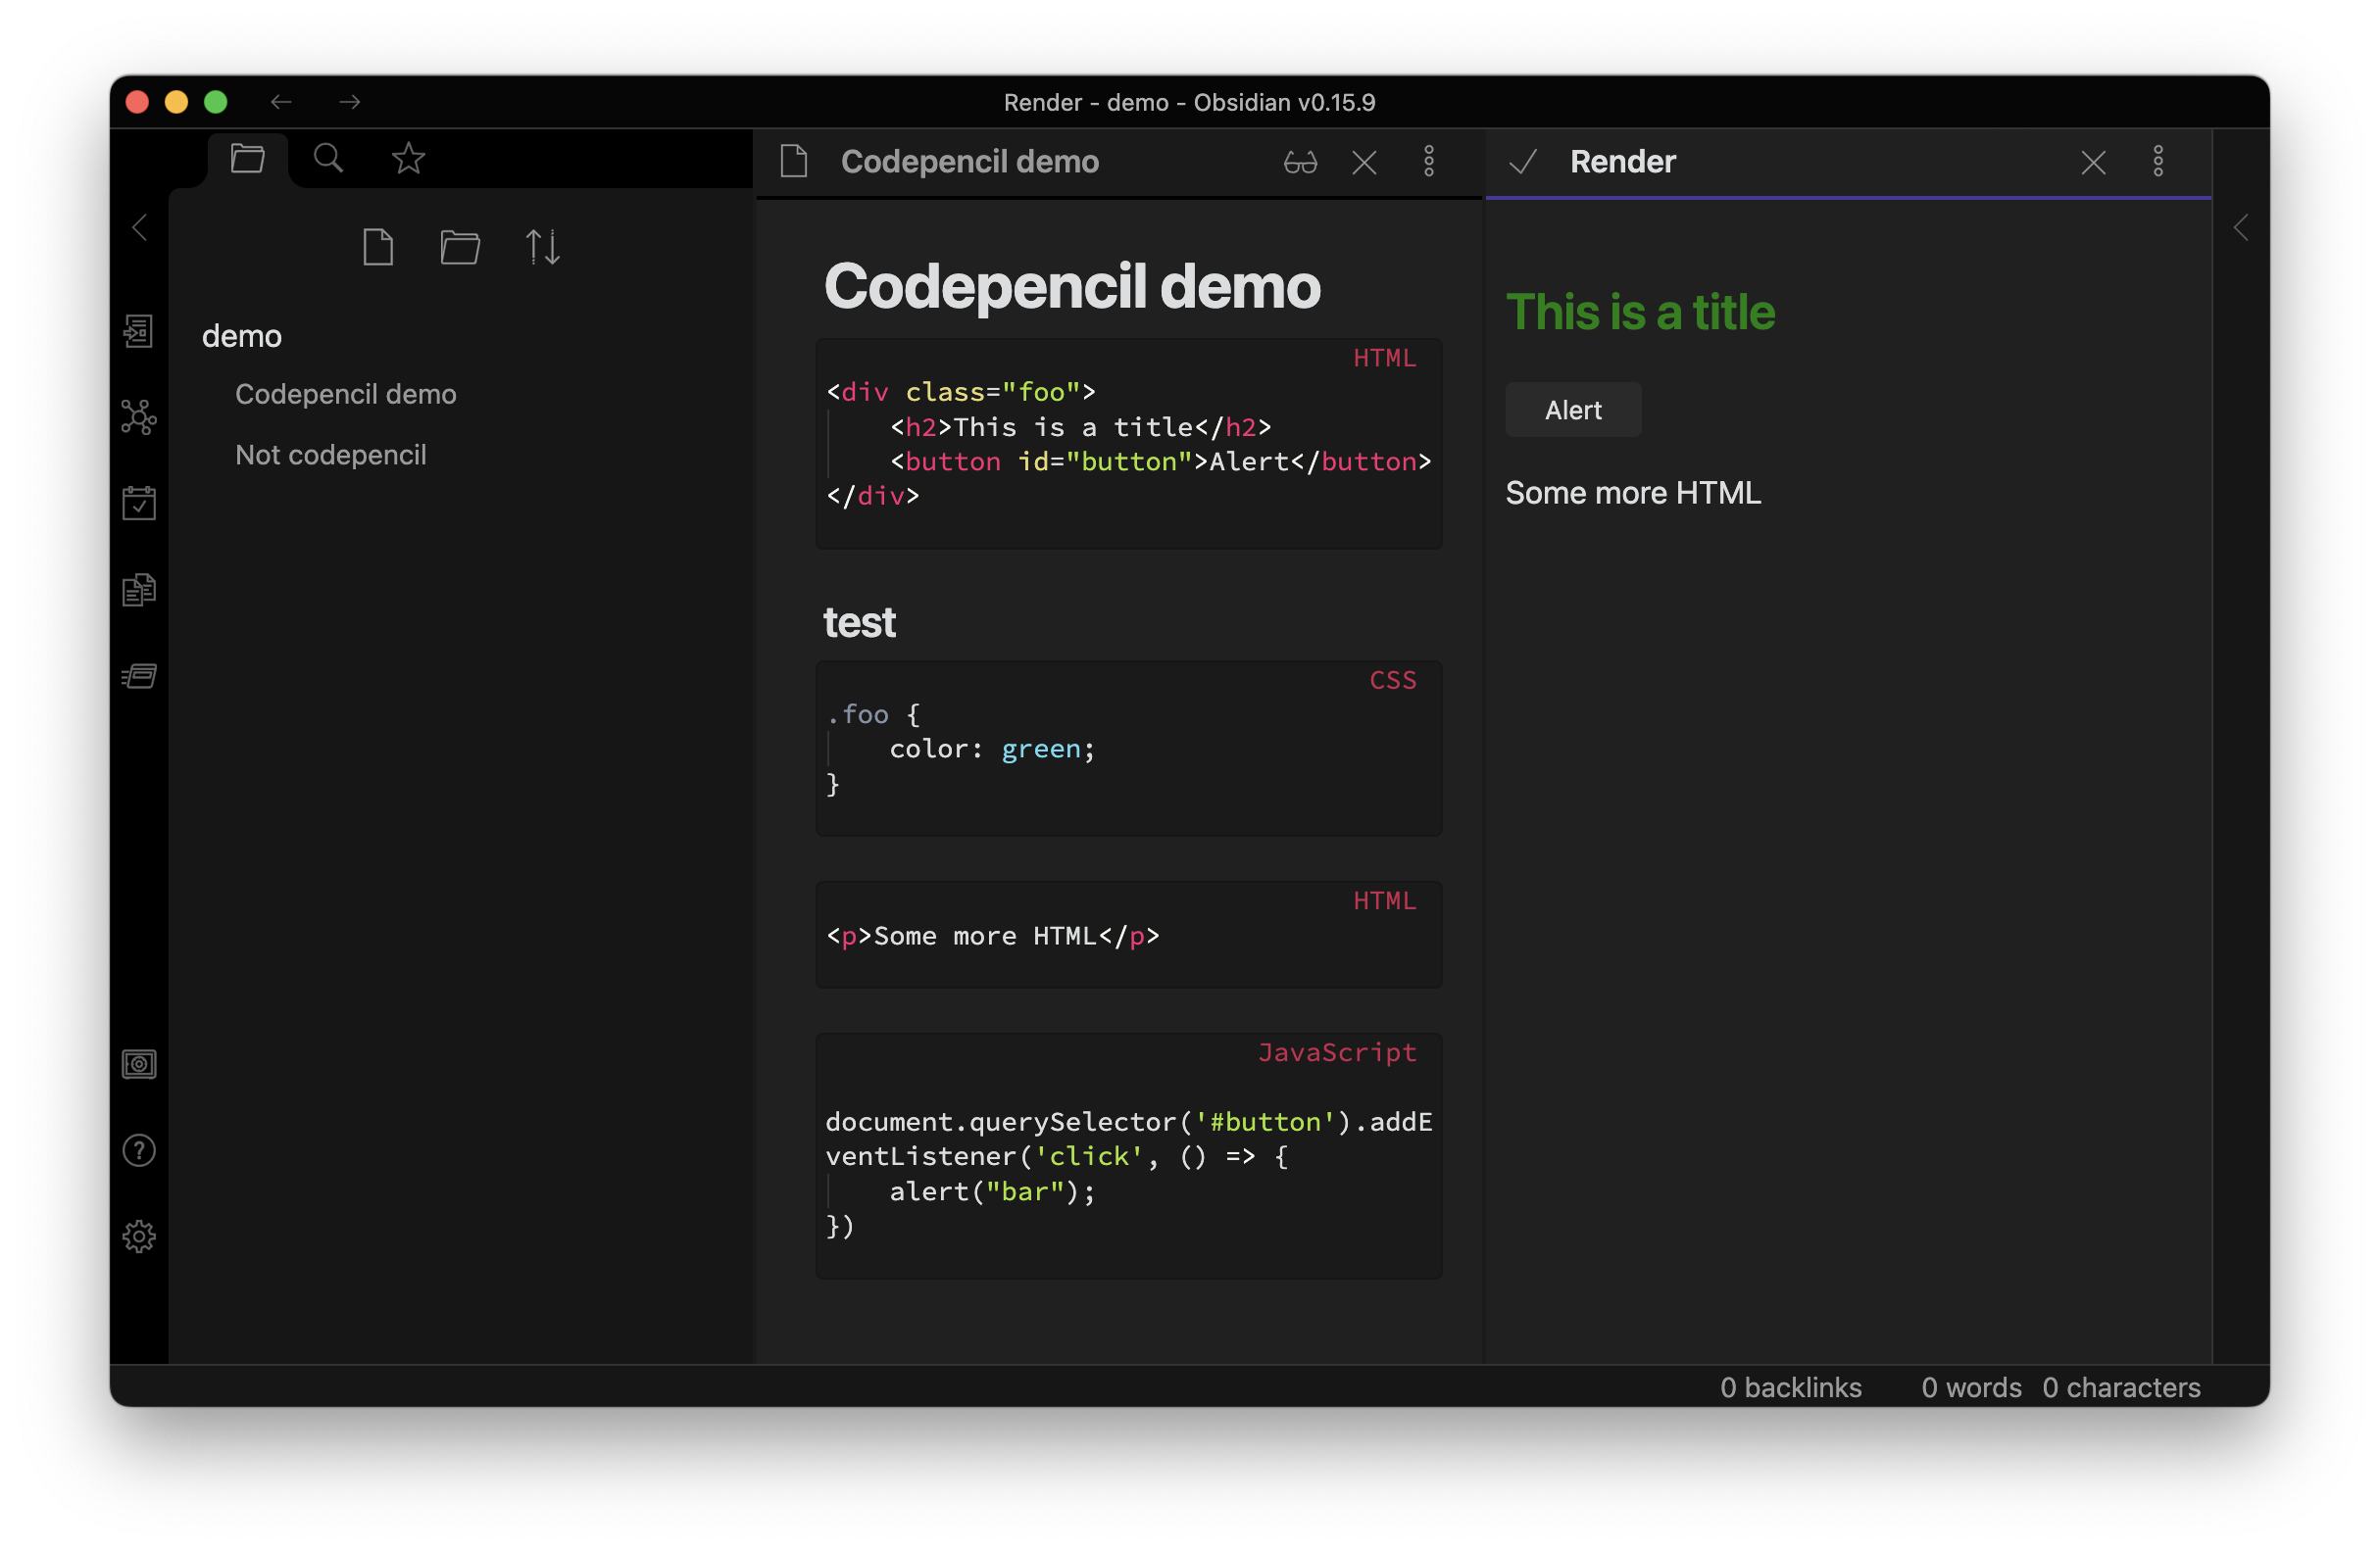Screen dimensions: 2380x1552
Task: Open the graph view icon
Action: click(139, 416)
